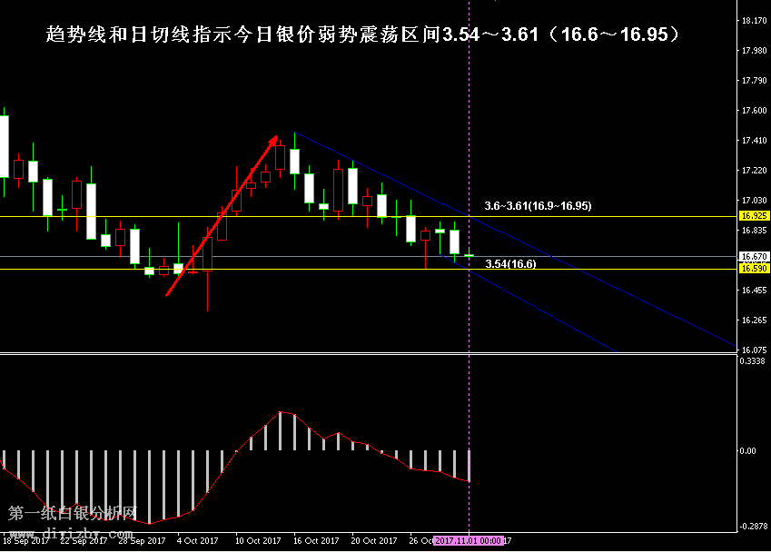Click the 0.3338 indicator scale value

point(753,361)
